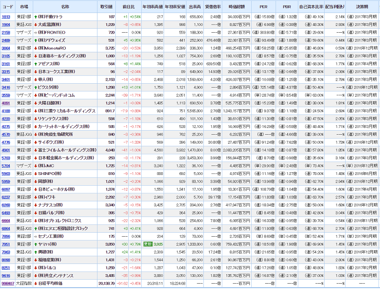380x289 pixels.
Task: Click the name SHINPO(株)
Action: point(50,174)
